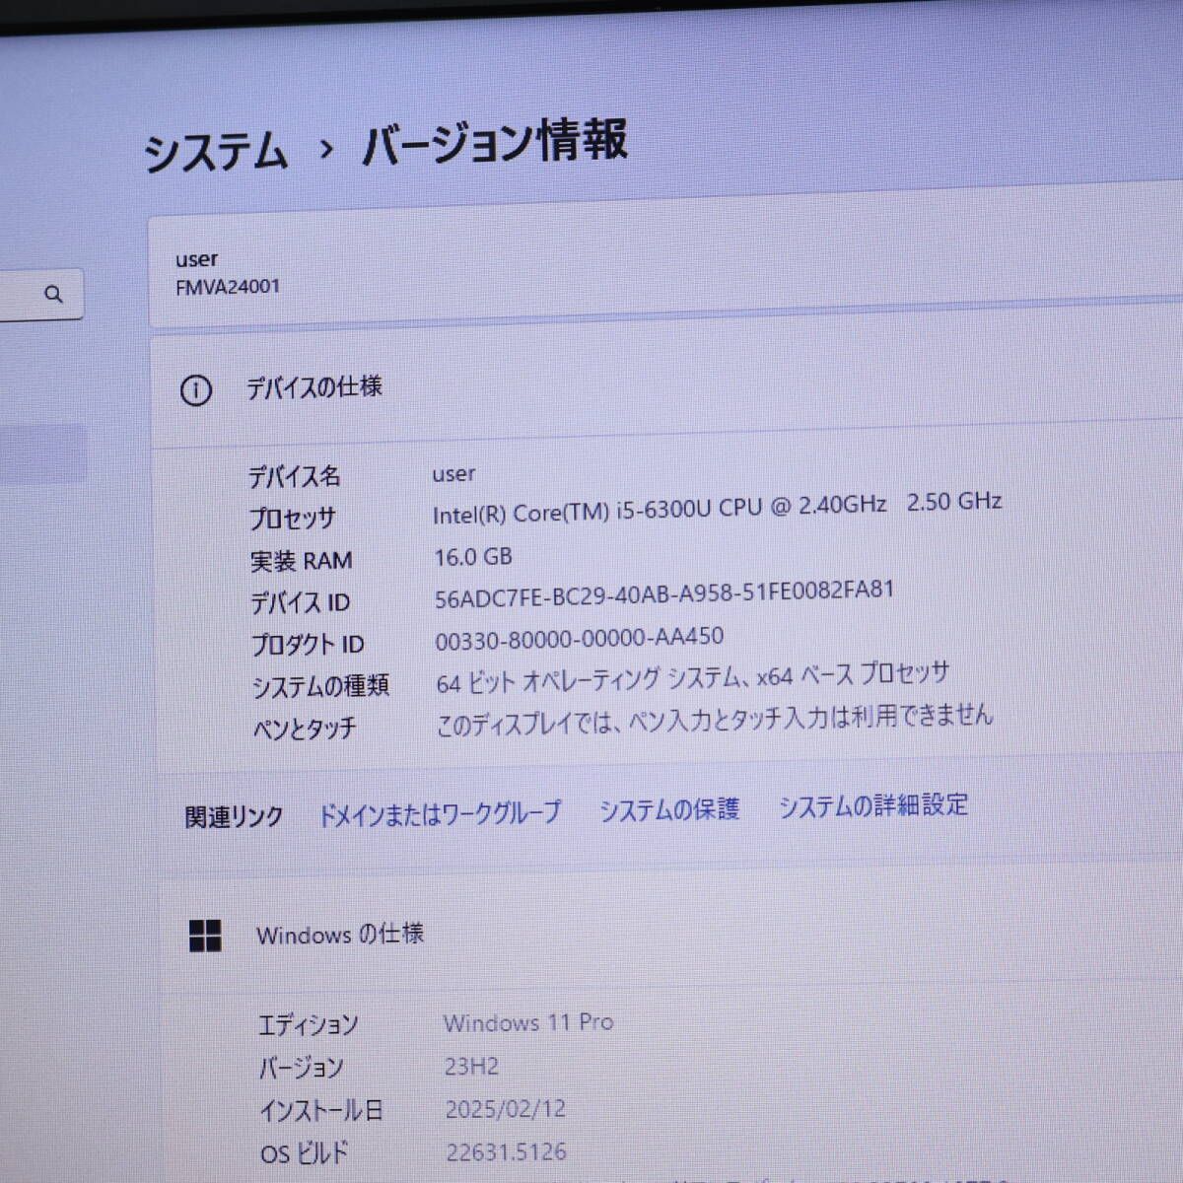Screen dimensions: 1183x1183
Task: Open ドメインまたはワークグループ link
Action: (440, 813)
